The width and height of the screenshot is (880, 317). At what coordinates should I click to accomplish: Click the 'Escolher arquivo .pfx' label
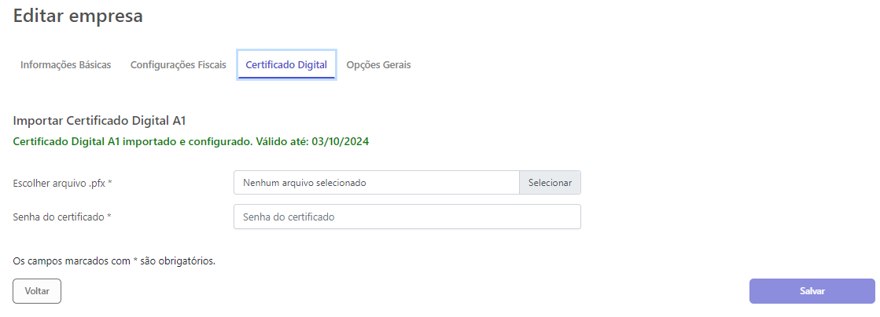[x=59, y=183]
